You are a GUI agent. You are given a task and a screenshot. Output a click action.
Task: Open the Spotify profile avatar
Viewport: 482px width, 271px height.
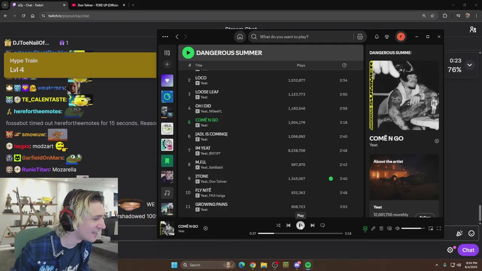(401, 37)
